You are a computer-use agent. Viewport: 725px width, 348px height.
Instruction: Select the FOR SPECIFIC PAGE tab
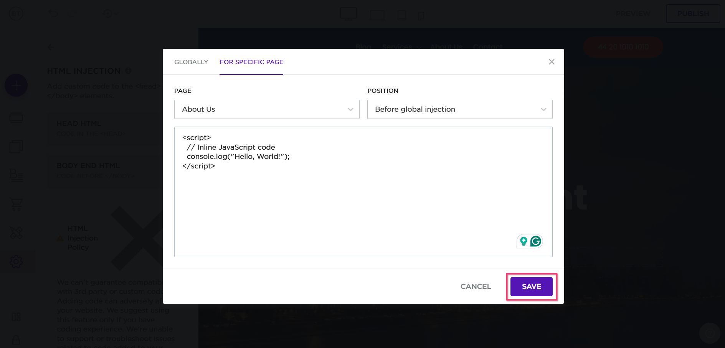pos(251,62)
